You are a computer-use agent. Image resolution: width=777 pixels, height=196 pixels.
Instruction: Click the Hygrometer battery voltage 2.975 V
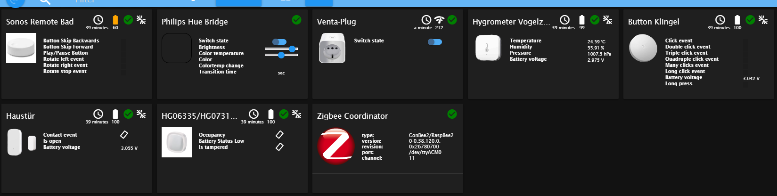(596, 60)
